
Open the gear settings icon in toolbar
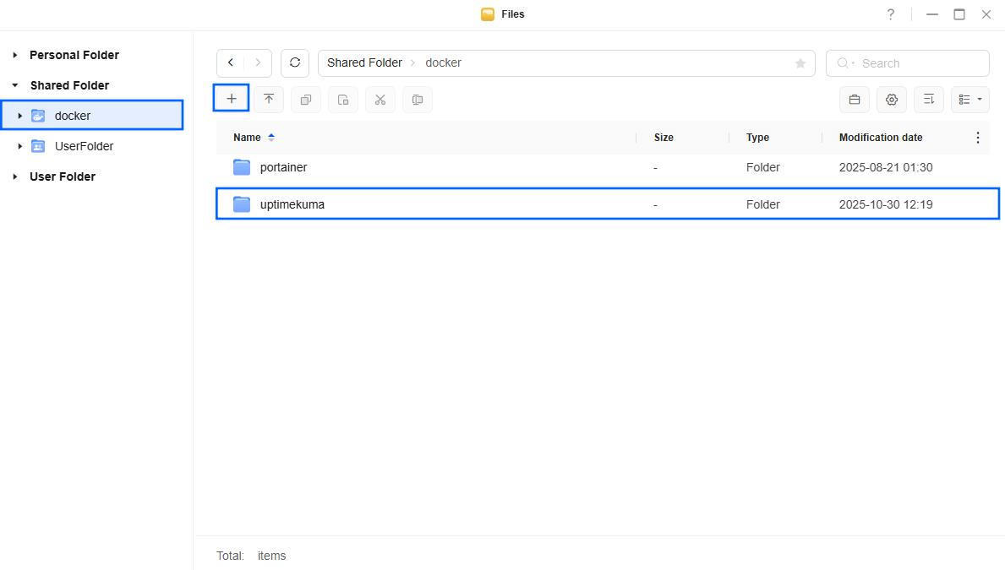coord(891,100)
